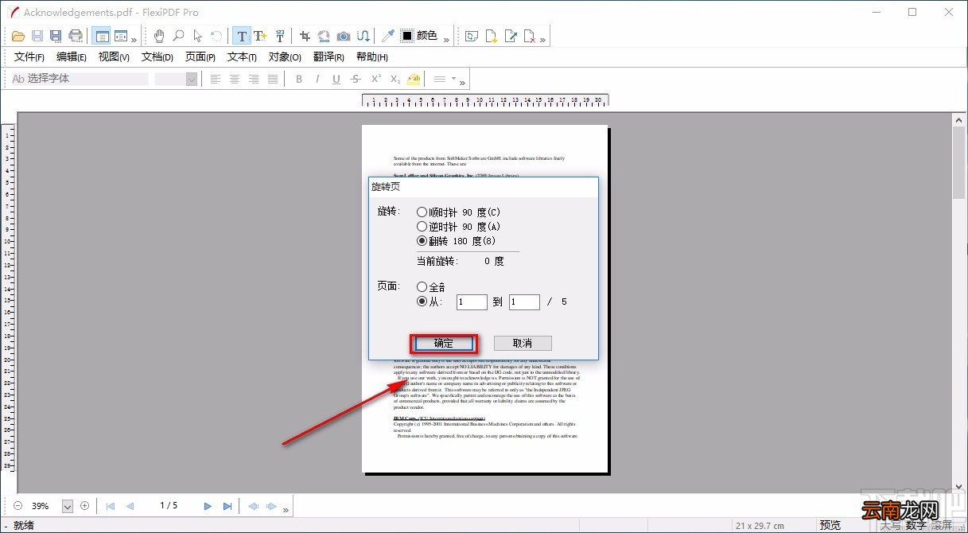Image resolution: width=968 pixels, height=533 pixels.
Task: Print the document with the printer icon
Action: [x=76, y=36]
